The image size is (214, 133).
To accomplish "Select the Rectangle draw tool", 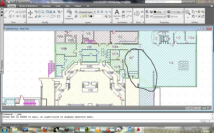I will pos(24,12).
